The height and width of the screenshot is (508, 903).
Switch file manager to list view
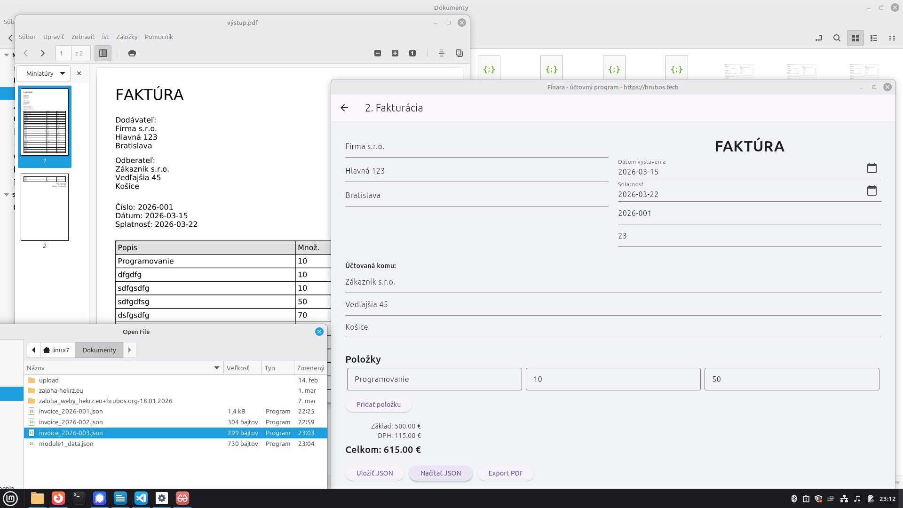[x=874, y=38]
